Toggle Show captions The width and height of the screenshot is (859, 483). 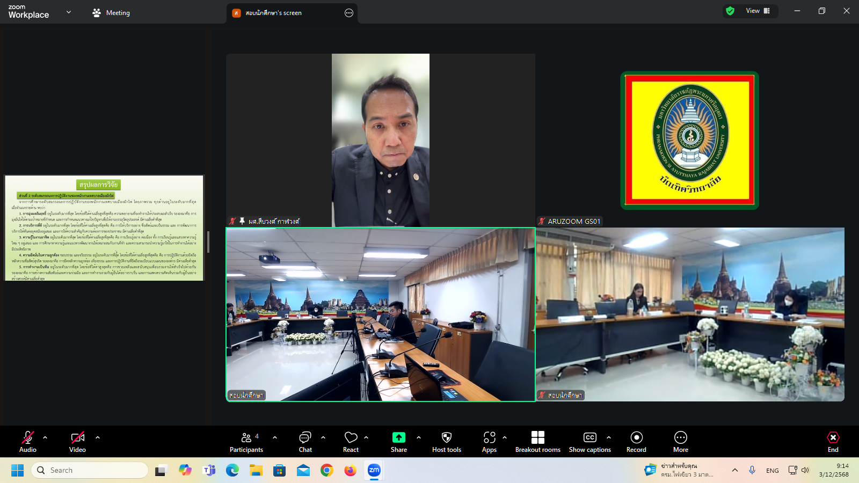589,442
